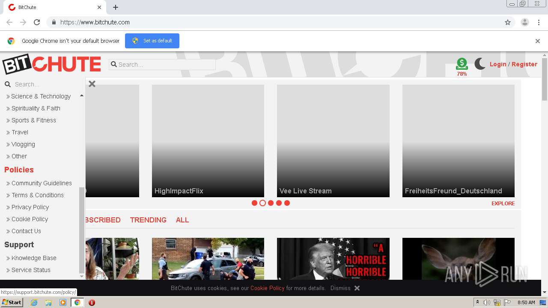Dismiss the cookie banner

pyautogui.click(x=340, y=288)
